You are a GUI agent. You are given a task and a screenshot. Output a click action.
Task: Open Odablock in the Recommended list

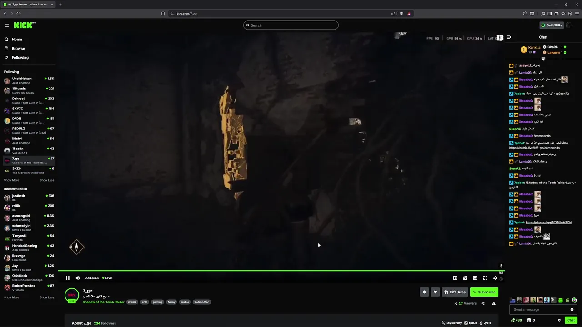29,277
